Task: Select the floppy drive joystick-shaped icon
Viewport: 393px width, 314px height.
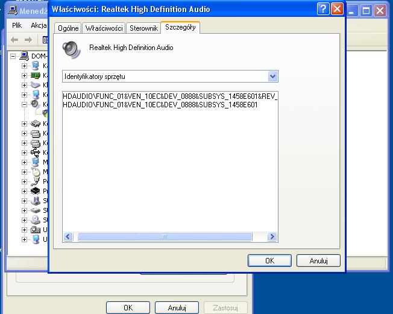Action: (x=36, y=201)
